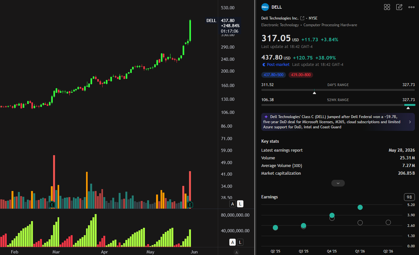Open the note editing pencil icon

tap(399, 7)
